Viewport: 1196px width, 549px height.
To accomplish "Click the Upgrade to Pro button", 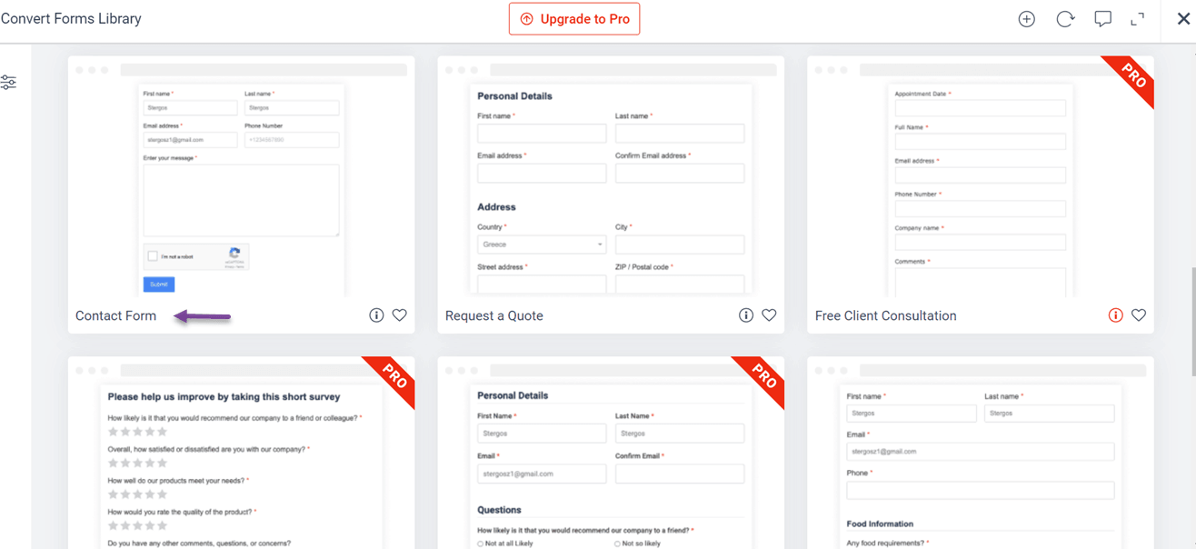I will (x=574, y=19).
